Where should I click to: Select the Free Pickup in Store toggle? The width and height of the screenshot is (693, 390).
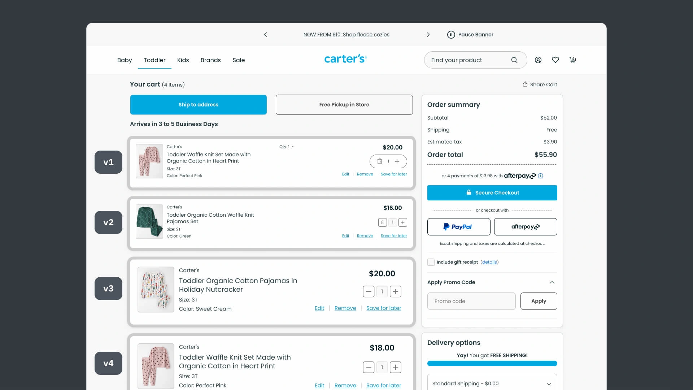344,104
